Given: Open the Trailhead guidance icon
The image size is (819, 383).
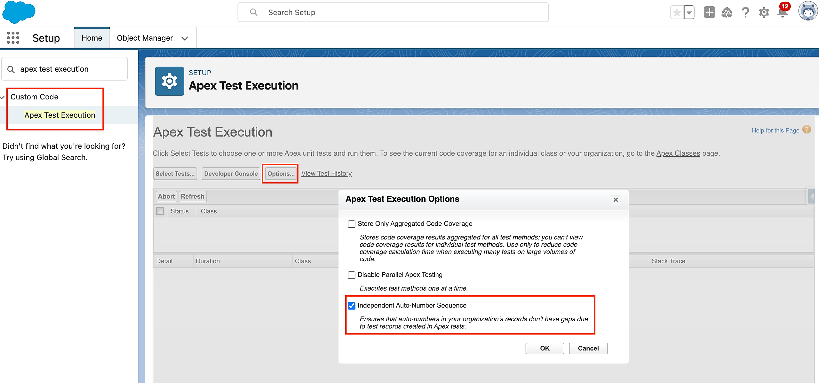Looking at the screenshot, I should 727,12.
